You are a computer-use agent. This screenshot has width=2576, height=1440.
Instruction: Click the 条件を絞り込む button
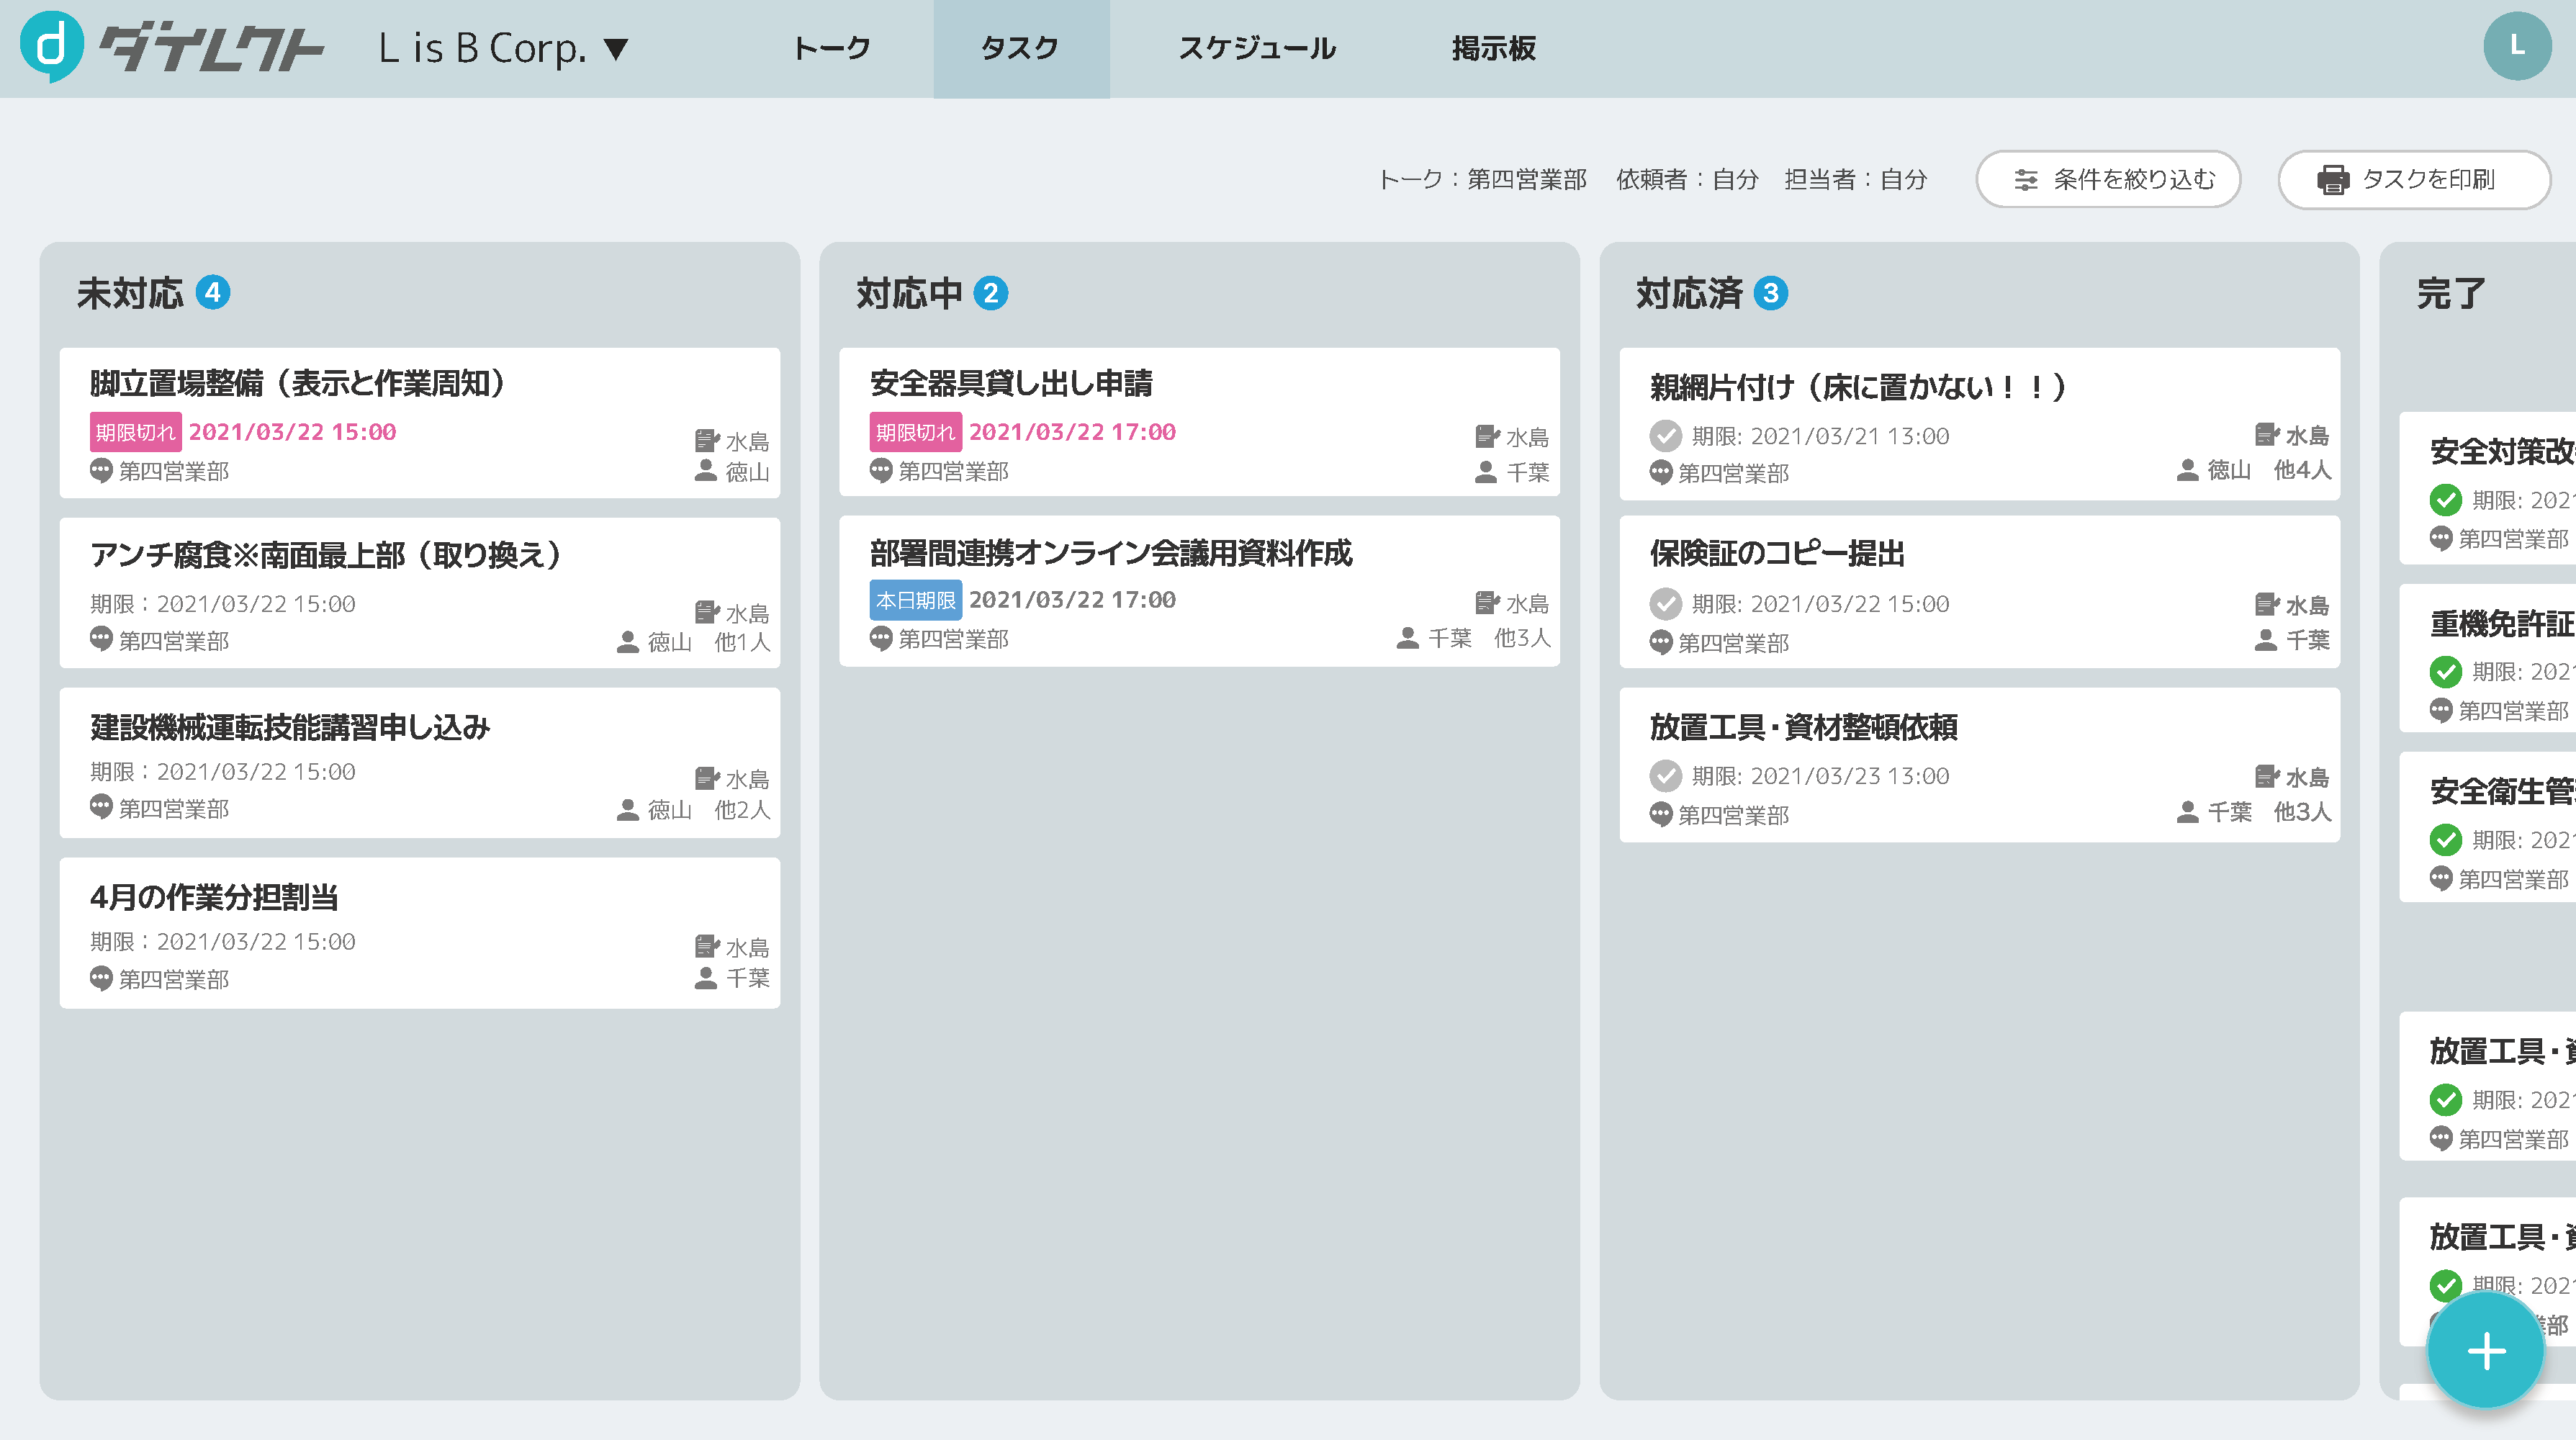[x=2108, y=180]
